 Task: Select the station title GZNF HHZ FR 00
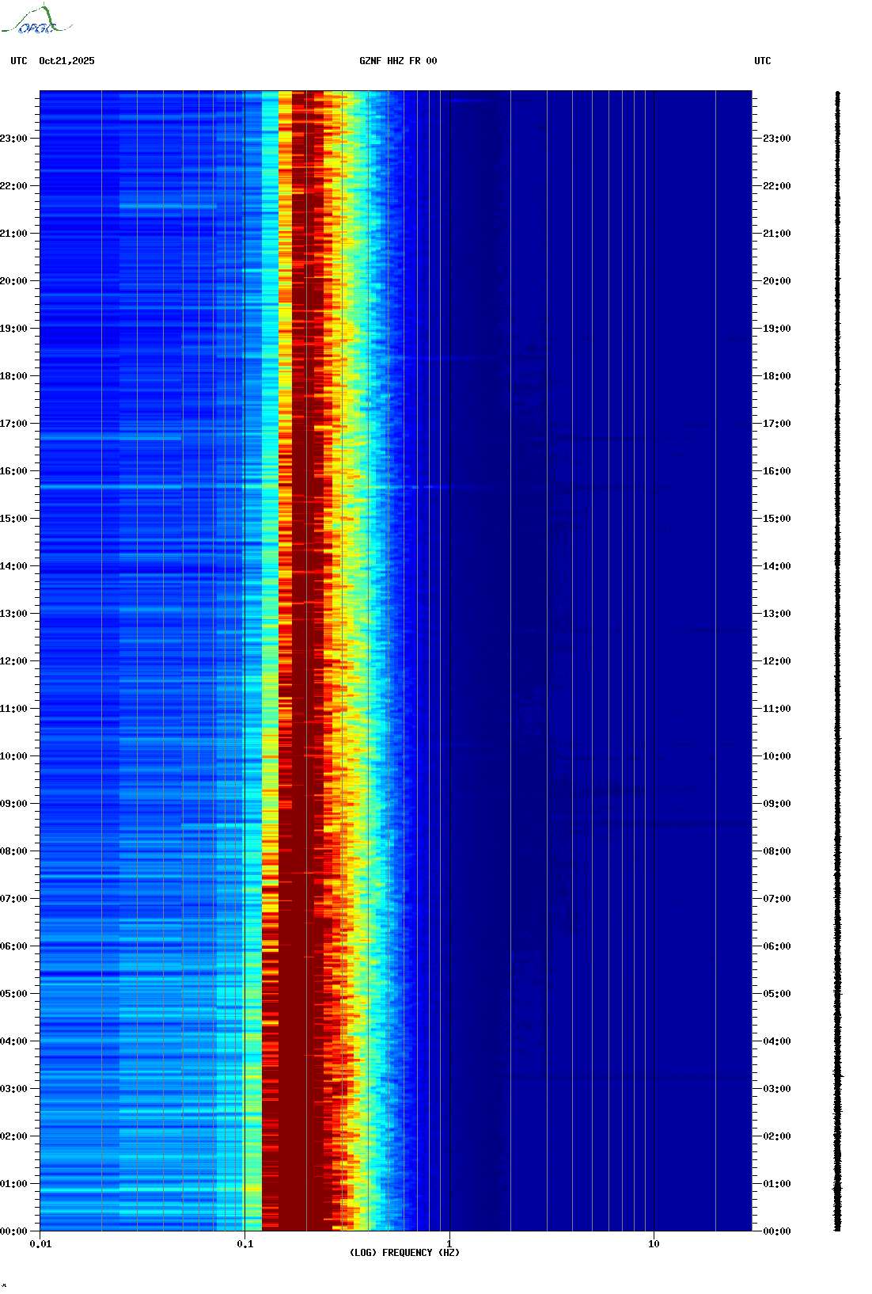click(x=397, y=61)
